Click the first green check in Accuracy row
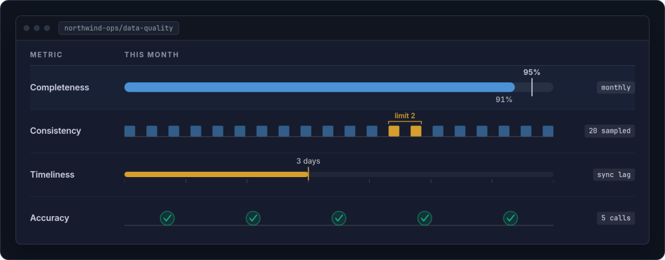Viewport: 665px width, 260px height. tap(167, 218)
